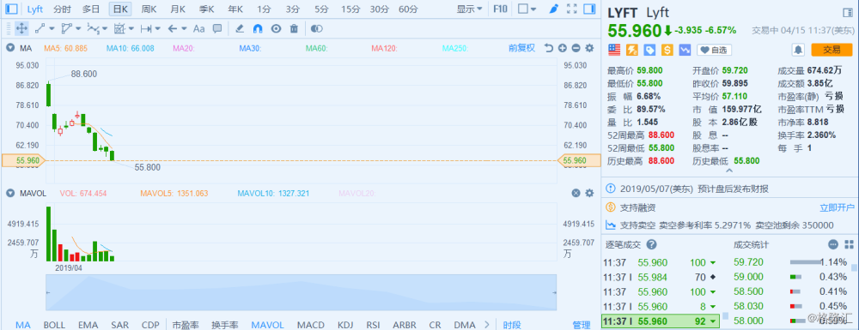Select MACD indicator tab

tap(311, 325)
